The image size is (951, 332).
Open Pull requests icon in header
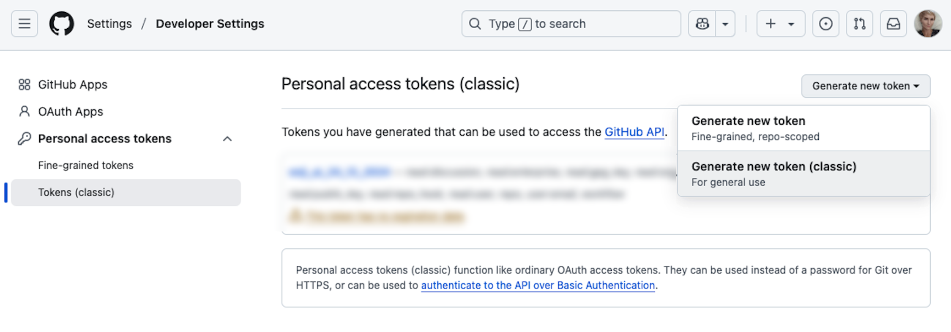coord(859,24)
